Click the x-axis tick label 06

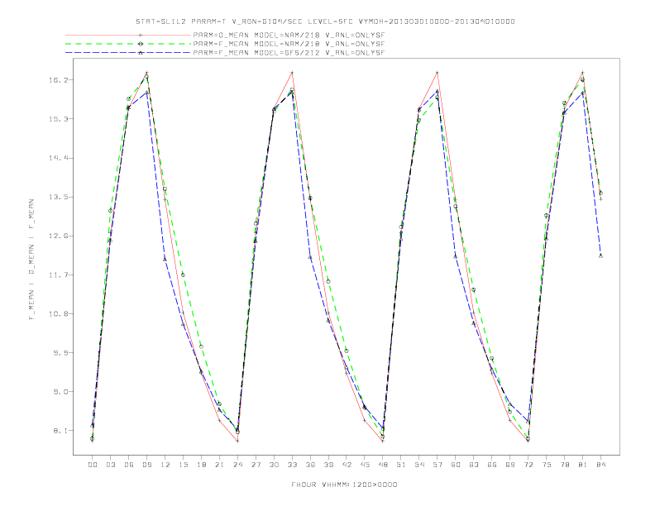pyautogui.click(x=129, y=465)
